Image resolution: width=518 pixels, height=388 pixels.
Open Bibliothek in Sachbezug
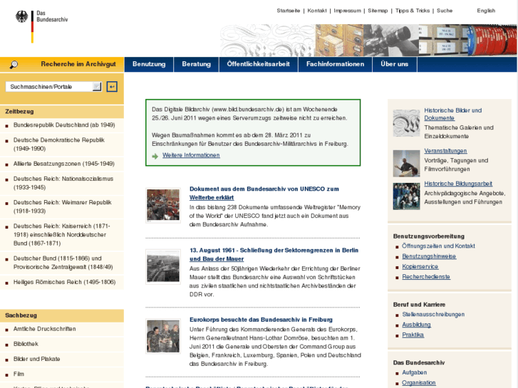[26, 344]
